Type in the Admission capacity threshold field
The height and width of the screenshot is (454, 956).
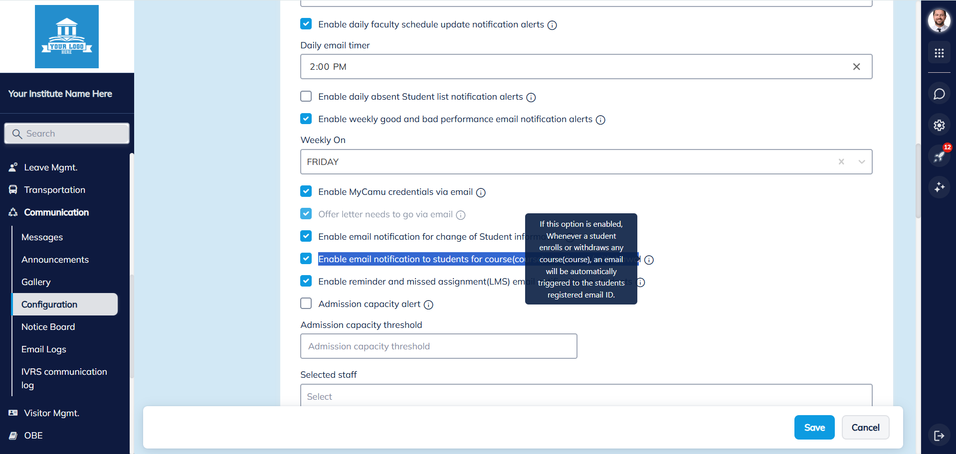[x=438, y=346]
